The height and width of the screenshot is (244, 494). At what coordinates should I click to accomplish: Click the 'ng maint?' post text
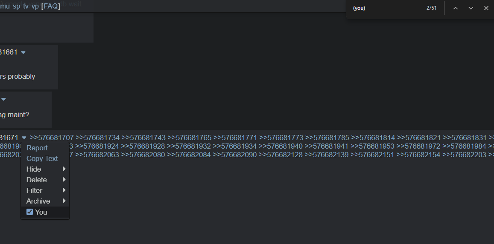point(15,115)
